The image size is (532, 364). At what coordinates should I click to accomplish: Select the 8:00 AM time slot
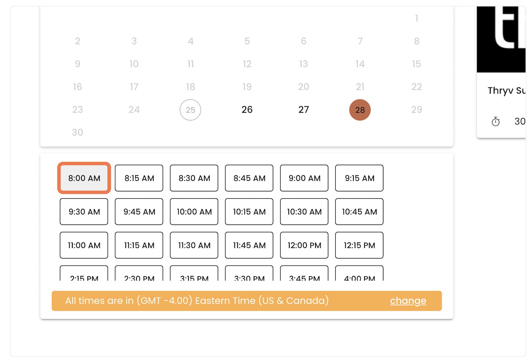[84, 178]
